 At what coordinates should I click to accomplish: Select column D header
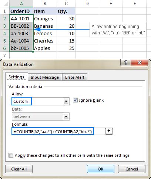coord(87,4)
